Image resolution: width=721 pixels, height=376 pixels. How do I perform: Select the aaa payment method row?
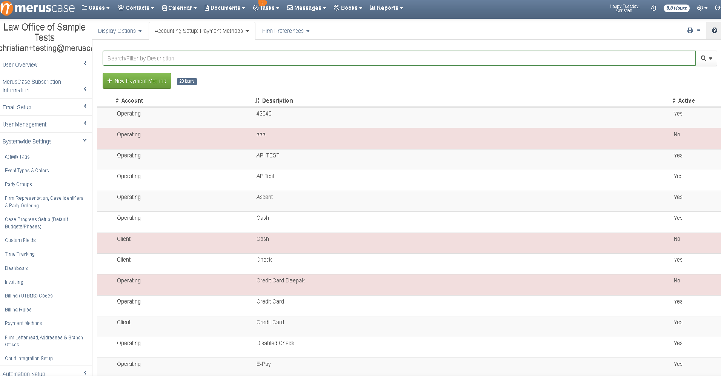tap(409, 139)
